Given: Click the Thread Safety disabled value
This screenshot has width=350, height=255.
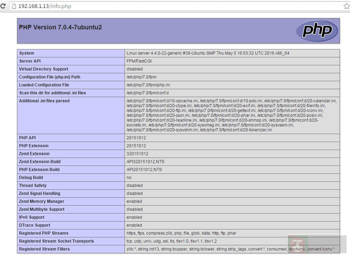Looking at the screenshot, I should (x=135, y=186).
